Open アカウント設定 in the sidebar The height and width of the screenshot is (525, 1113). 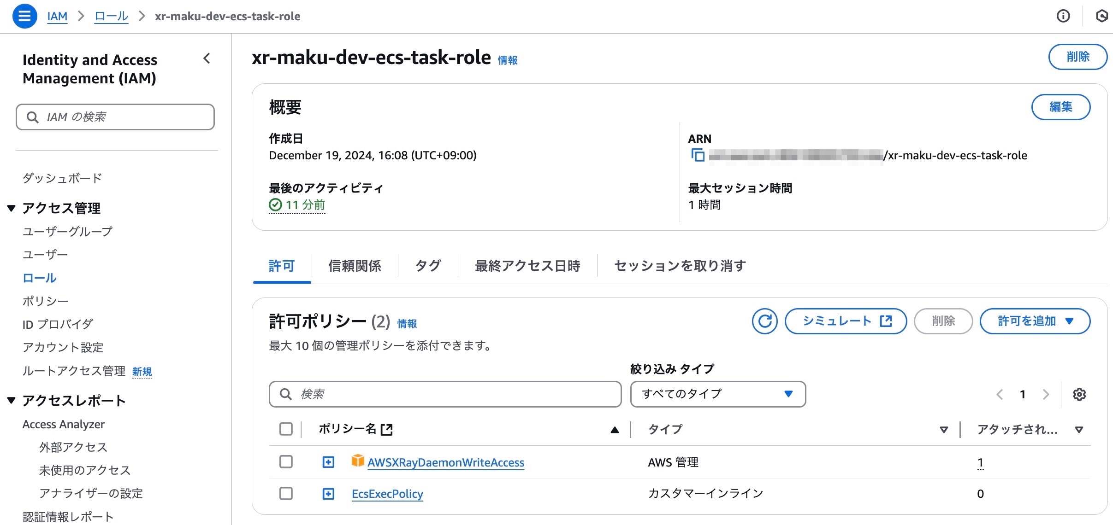click(63, 347)
